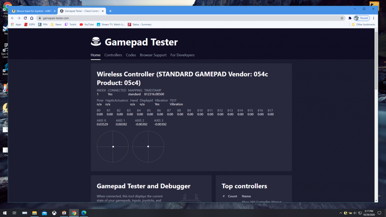Open the Mail app on the taskbar
The width and height of the screenshot is (386, 217).
coord(44,213)
